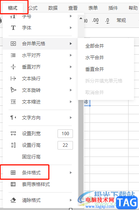This screenshot has width=139, height=210.
Task: Click the 条件格式 grid icon
Action: point(13,173)
